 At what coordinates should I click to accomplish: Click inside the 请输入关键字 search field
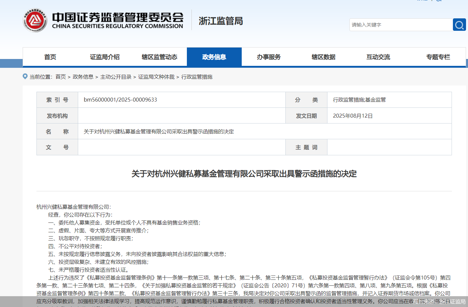tap(388, 25)
